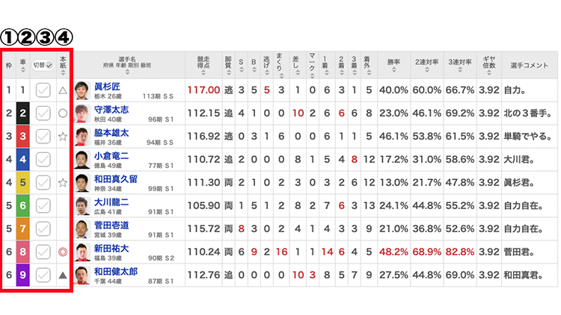Click rider photo of 脇本雄太
This screenshot has height=315, width=561.
click(82, 136)
